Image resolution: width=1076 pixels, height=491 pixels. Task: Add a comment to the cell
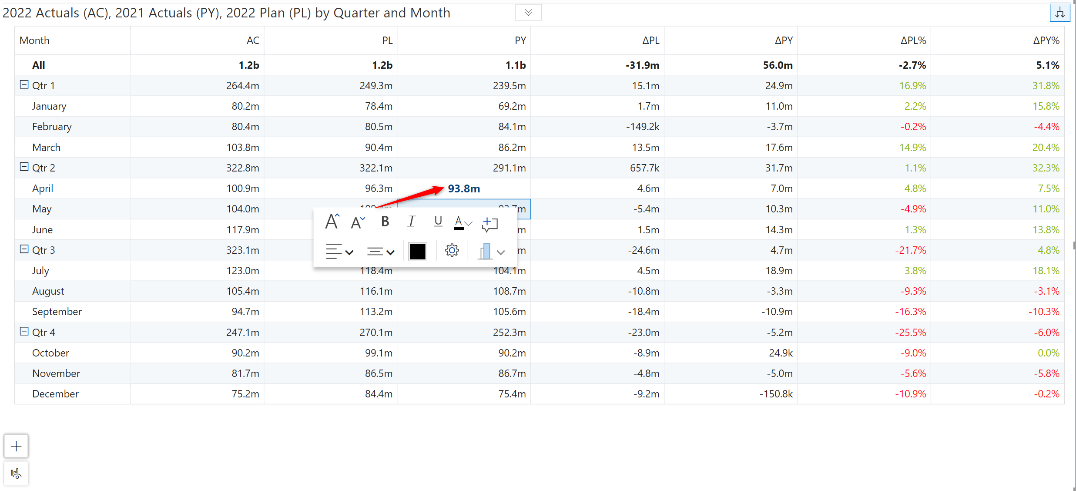tap(490, 224)
